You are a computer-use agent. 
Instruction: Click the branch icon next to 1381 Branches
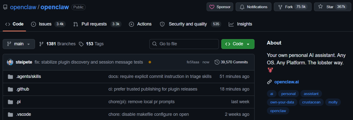click(x=42, y=44)
